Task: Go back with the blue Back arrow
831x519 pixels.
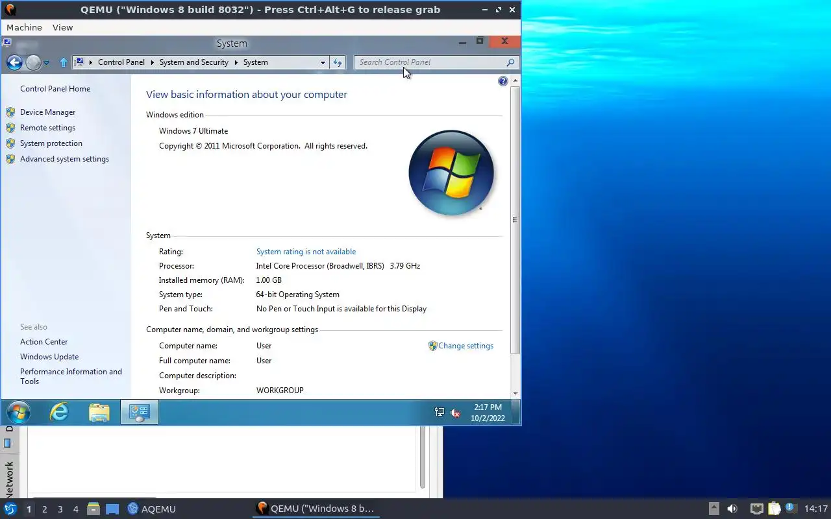Action: [x=14, y=62]
